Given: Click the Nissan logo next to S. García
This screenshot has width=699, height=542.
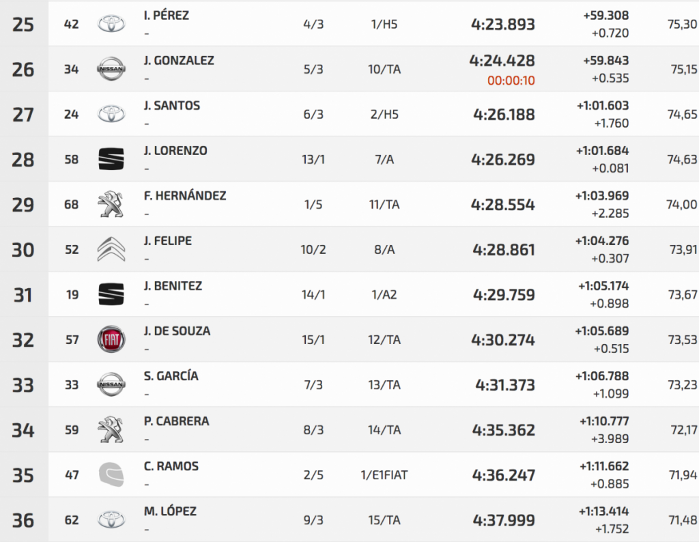Looking at the screenshot, I should tap(111, 385).
